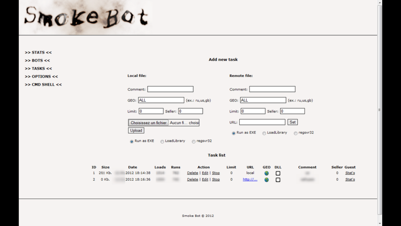Viewport: 401px width, 226px height.
Task: Click the scrollbar up arrow at top right
Action: pos(380,3)
